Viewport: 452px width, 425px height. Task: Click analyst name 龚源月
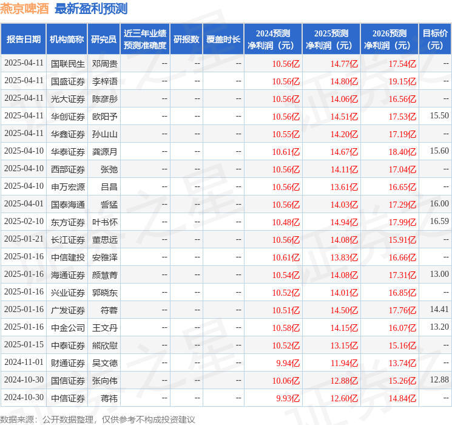104,151
